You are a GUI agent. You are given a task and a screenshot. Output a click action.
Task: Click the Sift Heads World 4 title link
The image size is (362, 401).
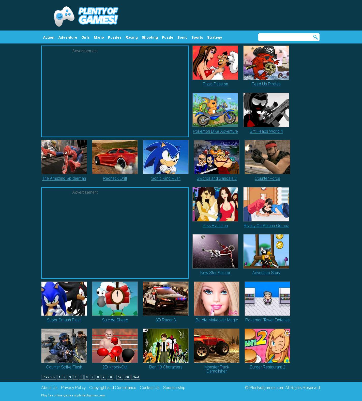(x=266, y=131)
